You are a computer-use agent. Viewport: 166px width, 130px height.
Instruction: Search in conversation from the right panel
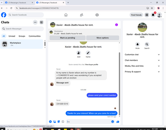147,44
